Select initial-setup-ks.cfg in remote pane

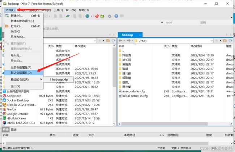[x=135, y=96]
